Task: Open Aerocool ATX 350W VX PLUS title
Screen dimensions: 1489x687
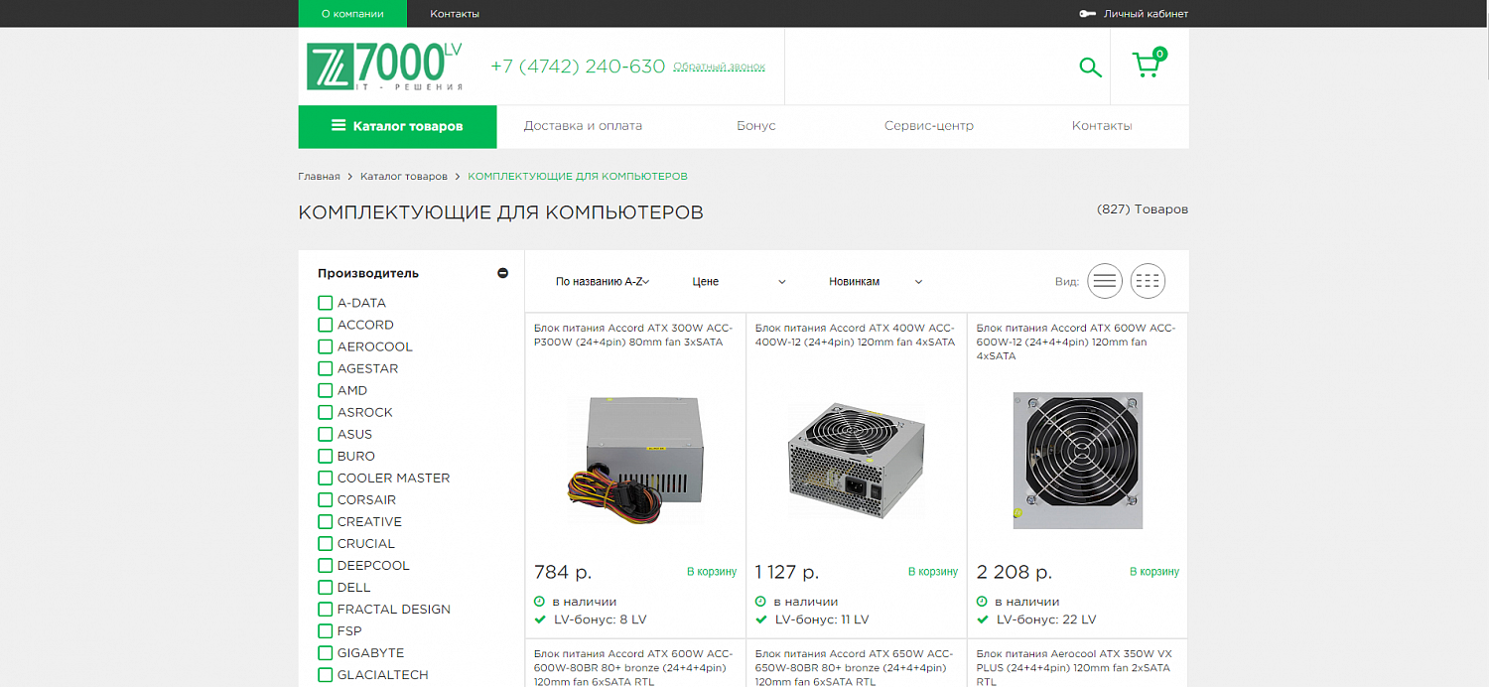Action: pyautogui.click(x=1076, y=668)
